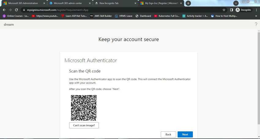The height and width of the screenshot is (139, 260).
Task: Click the blue Next button
Action: pyautogui.click(x=185, y=134)
